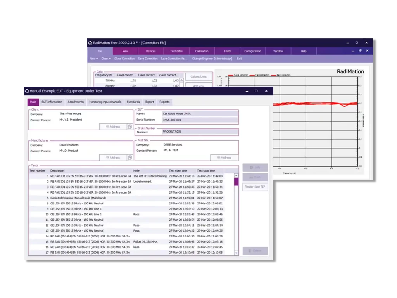Expand the Open dropdown in the toolbar
Image resolution: width=397 pixels, height=298 pixels.
[106, 59]
